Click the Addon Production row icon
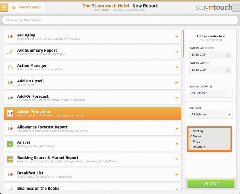Viewport: 240px width, 194px height. click(10, 113)
